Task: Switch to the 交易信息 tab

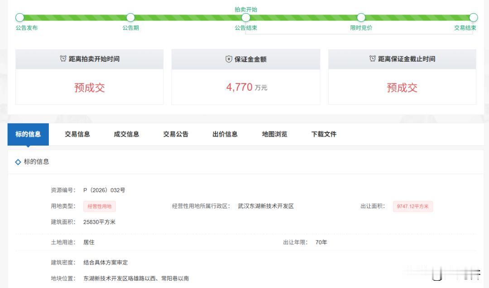Action: (77, 134)
